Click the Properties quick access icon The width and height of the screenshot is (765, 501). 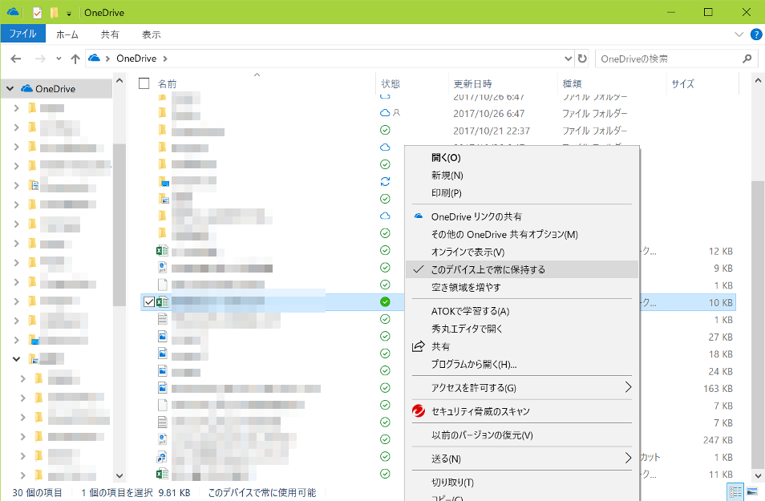coord(38,13)
